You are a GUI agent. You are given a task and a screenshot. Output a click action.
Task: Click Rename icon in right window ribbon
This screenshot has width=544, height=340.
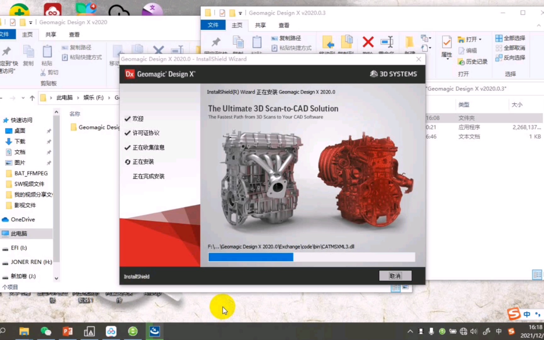click(x=387, y=42)
